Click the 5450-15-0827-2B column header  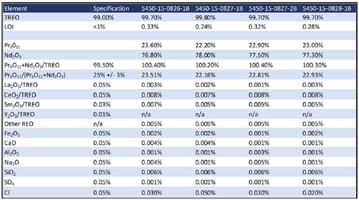point(273,9)
